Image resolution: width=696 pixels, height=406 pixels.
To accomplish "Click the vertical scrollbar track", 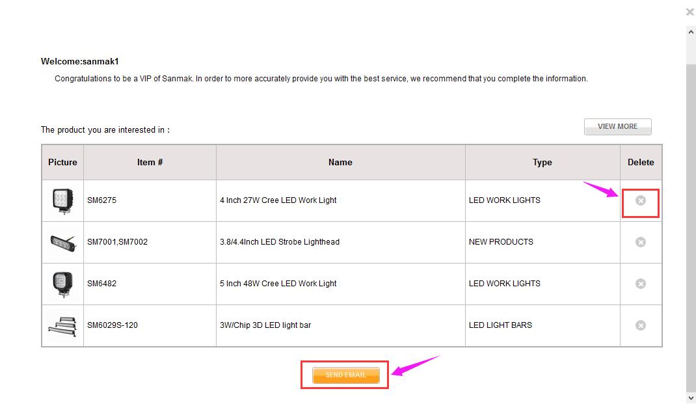I will (x=691, y=222).
